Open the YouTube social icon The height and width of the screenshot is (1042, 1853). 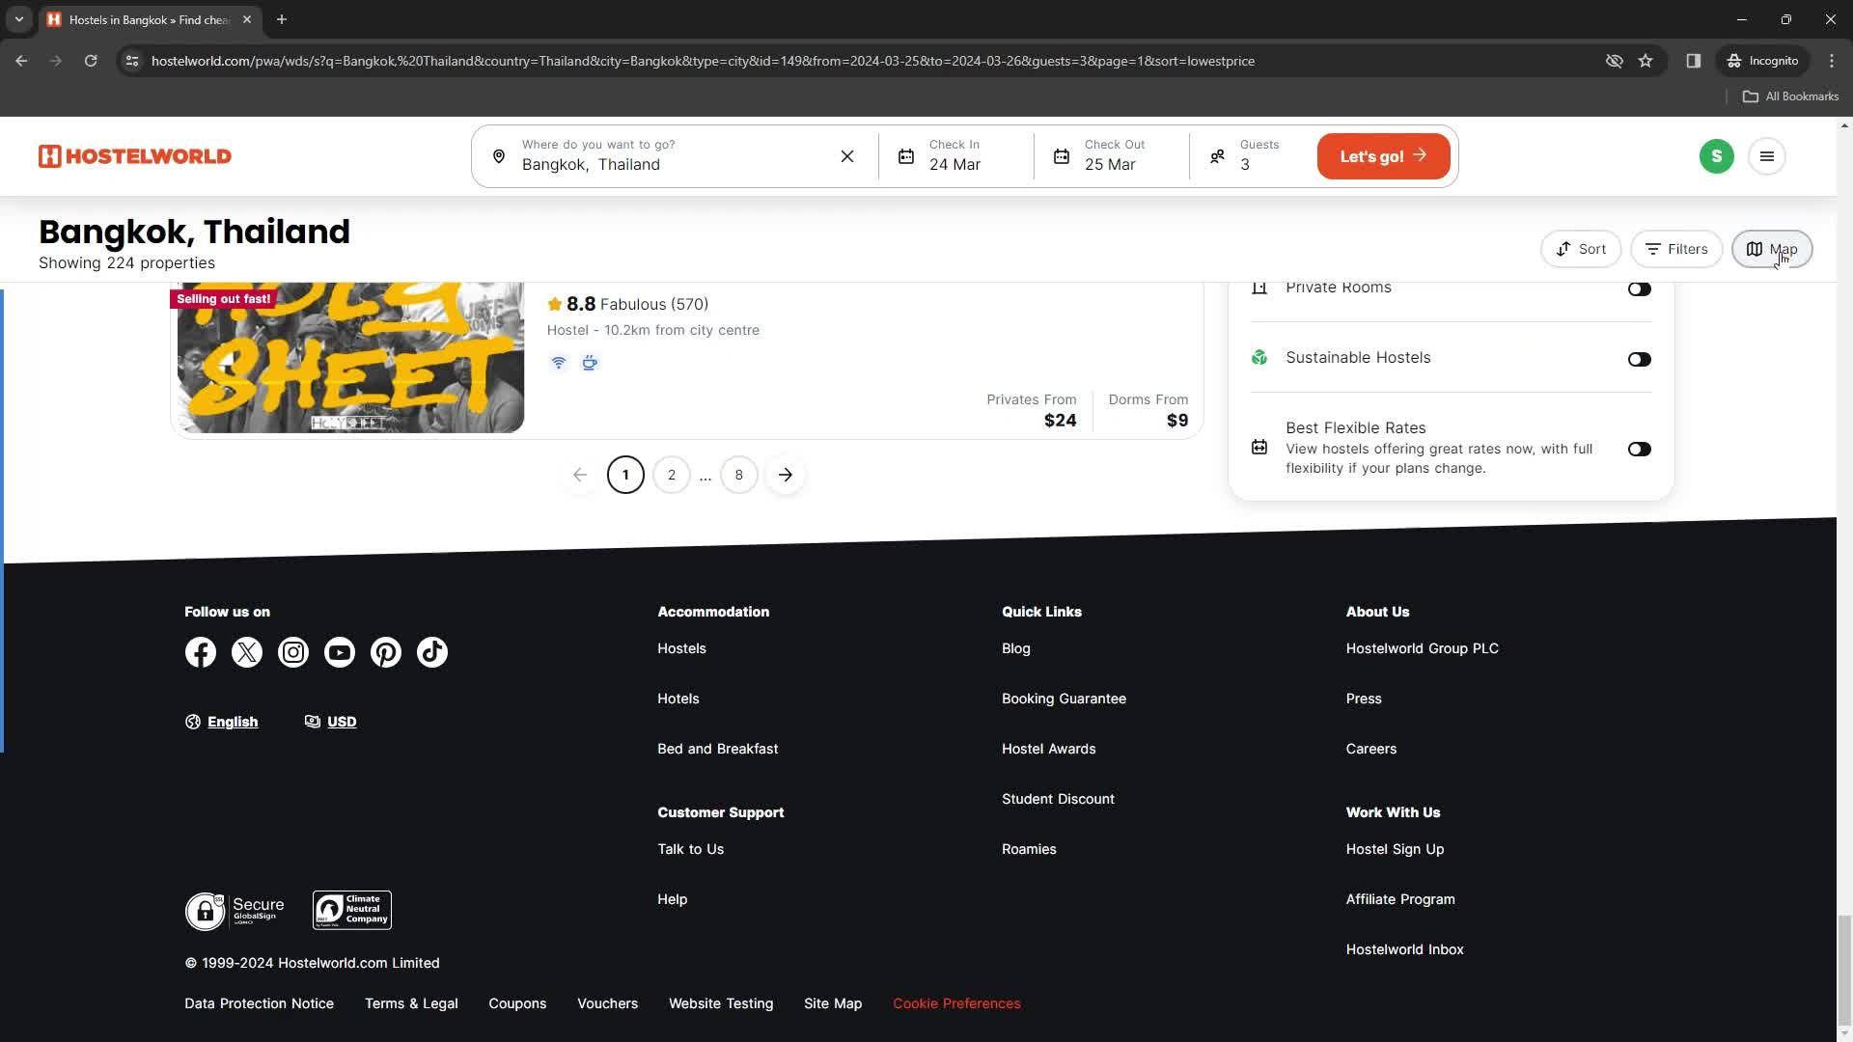(340, 652)
